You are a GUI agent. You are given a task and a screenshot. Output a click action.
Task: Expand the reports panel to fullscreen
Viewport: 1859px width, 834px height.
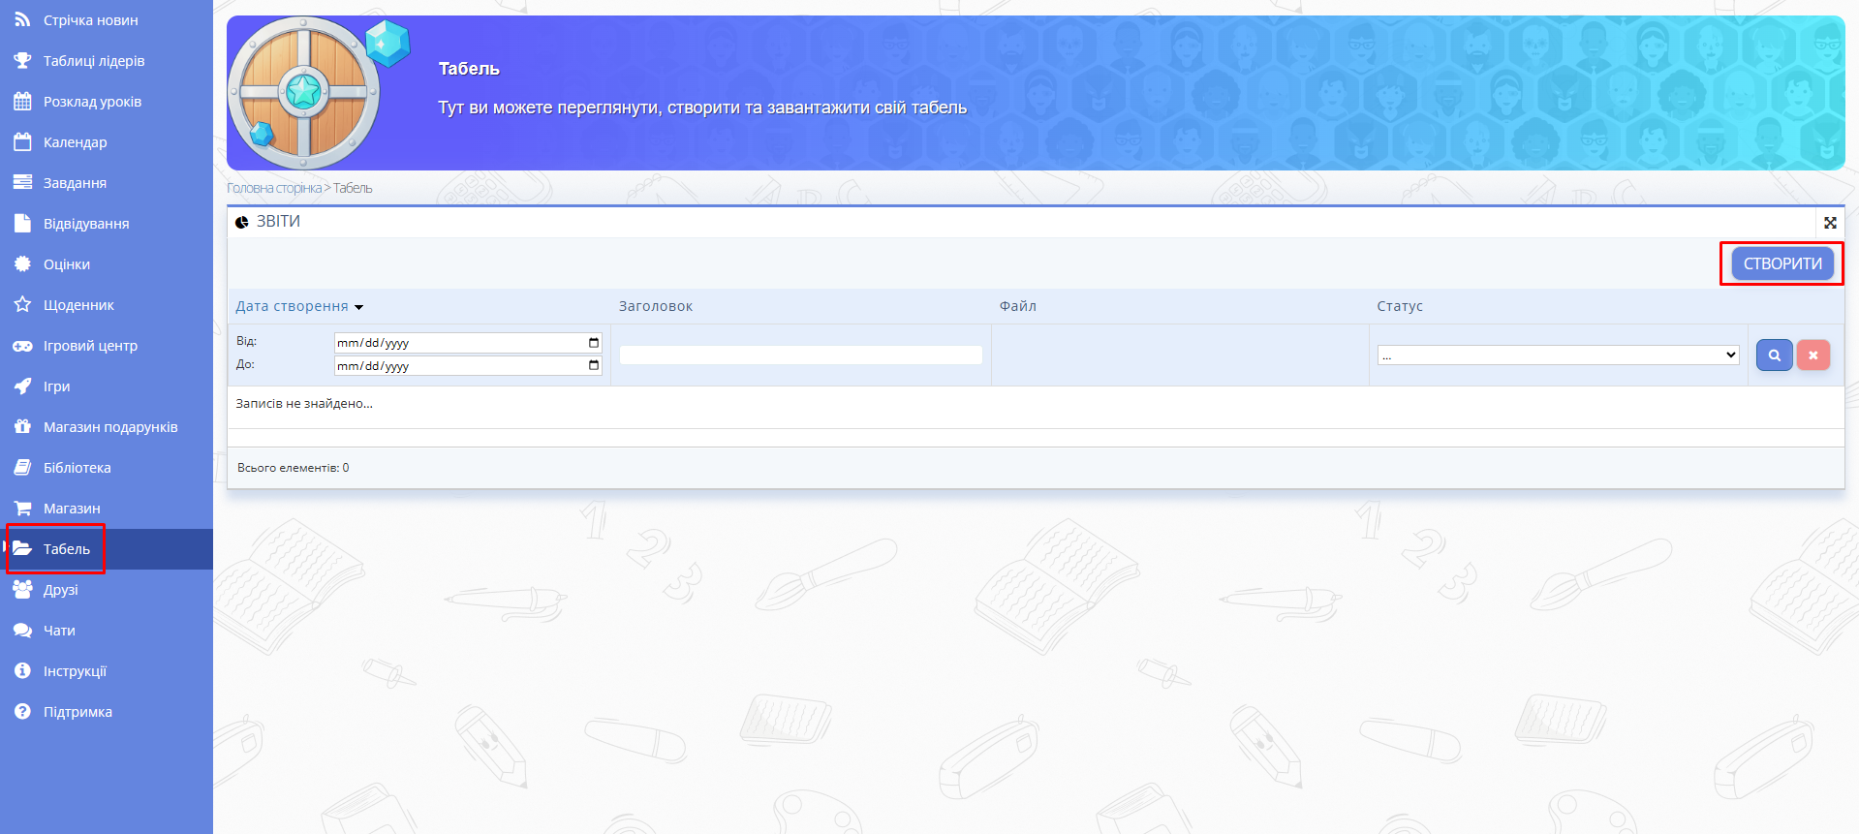click(1830, 223)
